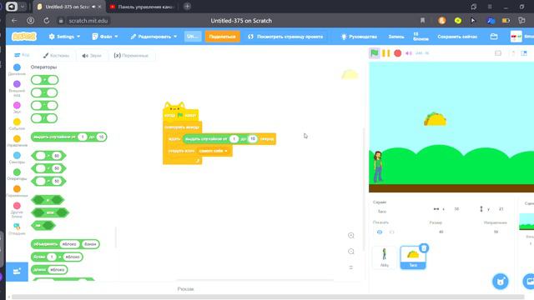Screen dimensions: 534x300
Task: Delete the Taco sprite with trash icon
Action: tap(424, 248)
